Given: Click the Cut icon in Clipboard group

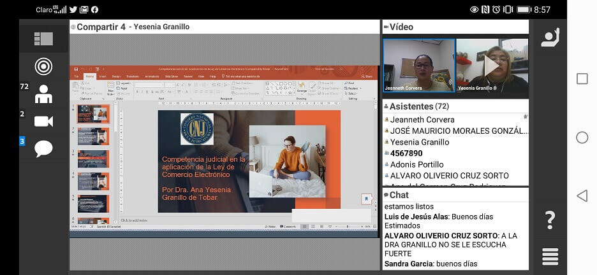Looking at the screenshot, I should coord(86,83).
